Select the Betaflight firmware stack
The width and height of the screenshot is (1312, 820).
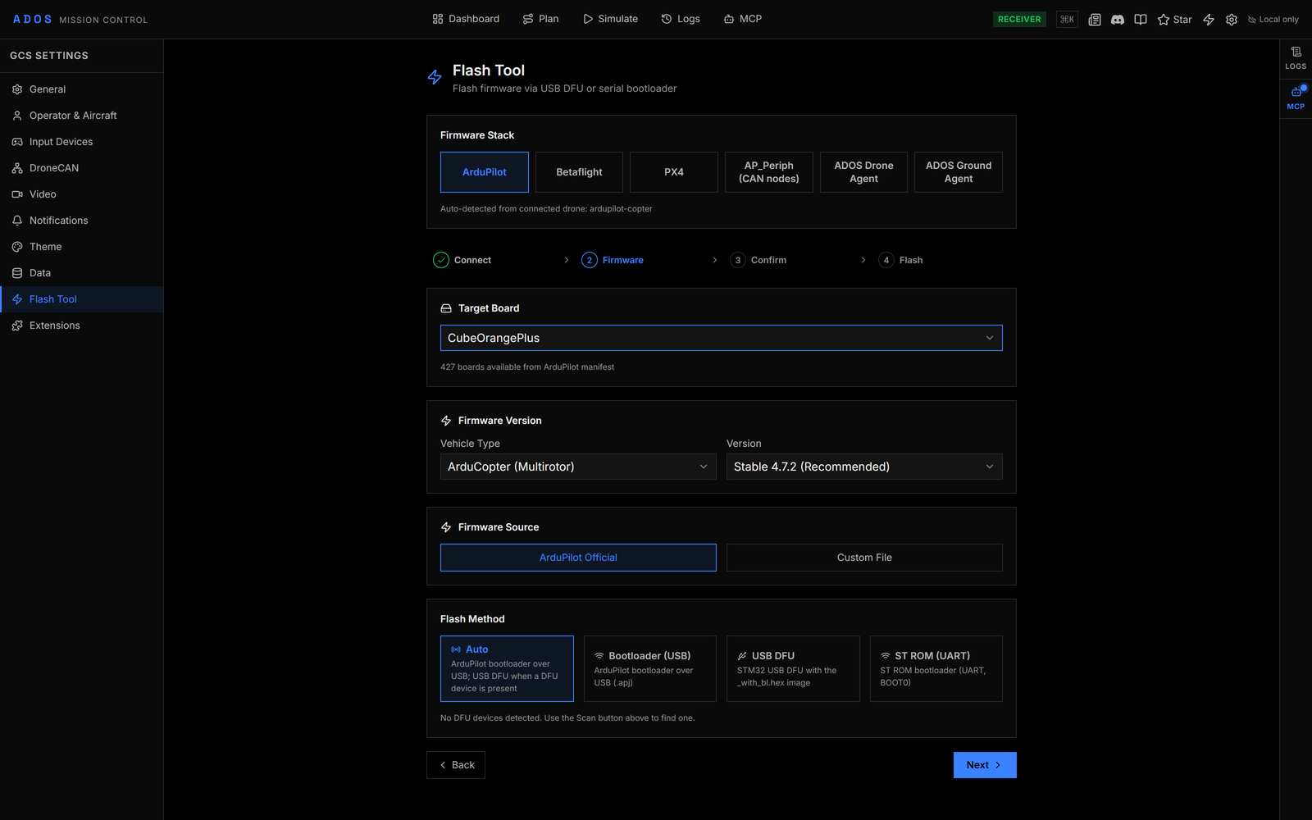coord(579,172)
